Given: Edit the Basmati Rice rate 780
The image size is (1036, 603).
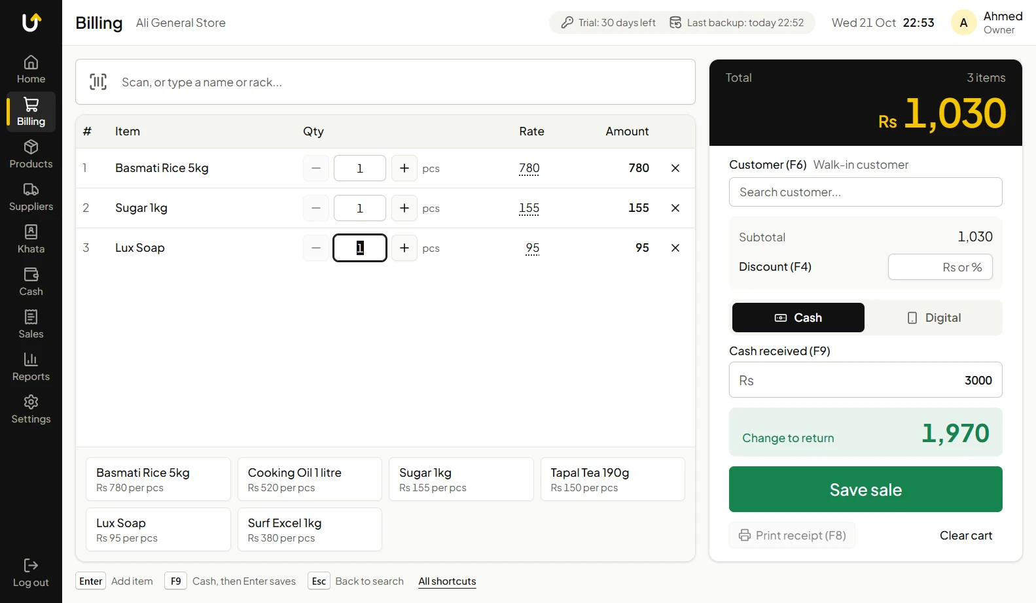Looking at the screenshot, I should click(x=529, y=168).
